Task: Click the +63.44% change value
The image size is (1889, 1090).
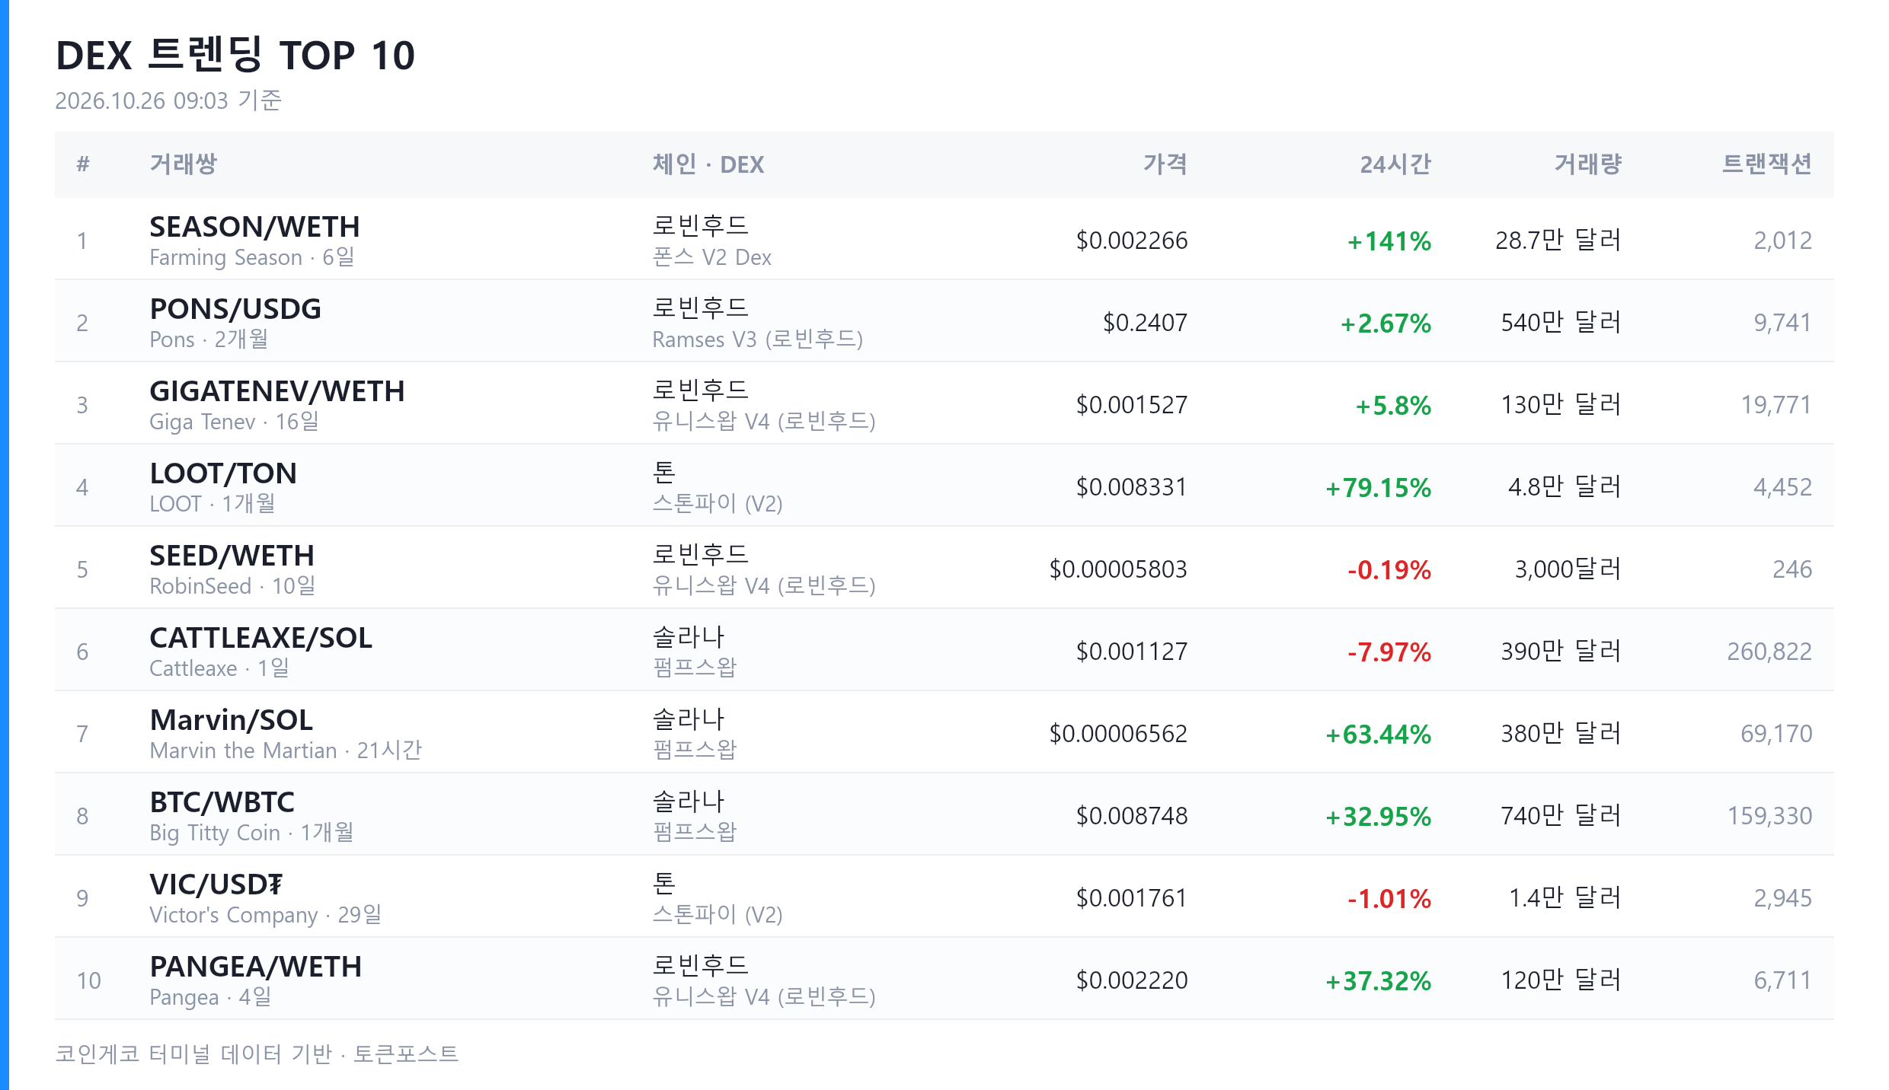Action: [x=1379, y=735]
